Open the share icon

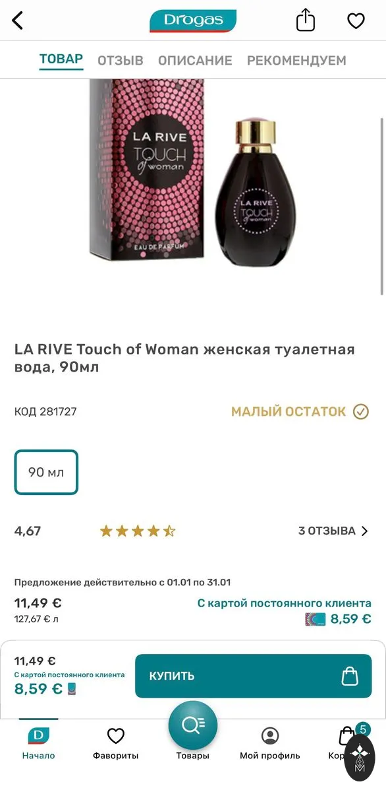click(x=306, y=20)
